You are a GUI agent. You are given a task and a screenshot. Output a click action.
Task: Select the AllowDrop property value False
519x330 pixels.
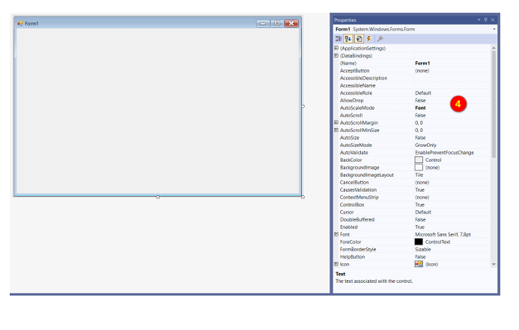(x=420, y=100)
